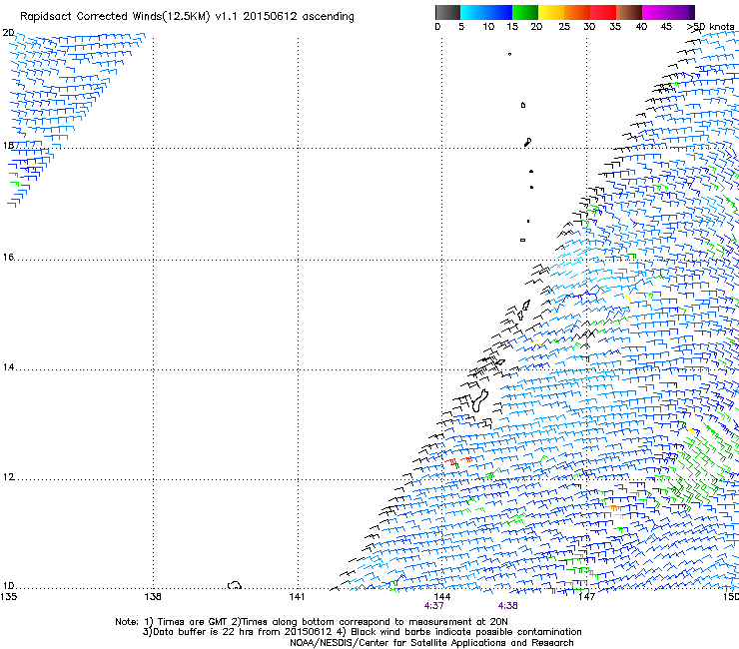This screenshot has height=649, width=739.
Task: Click the orange 25-30 knots color segment
Action: (x=577, y=12)
